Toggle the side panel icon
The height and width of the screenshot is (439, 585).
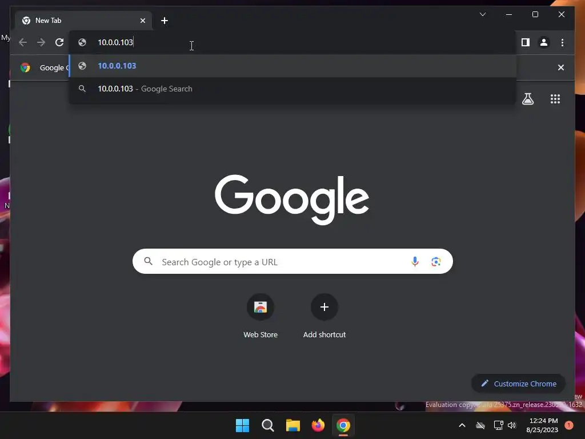point(526,42)
